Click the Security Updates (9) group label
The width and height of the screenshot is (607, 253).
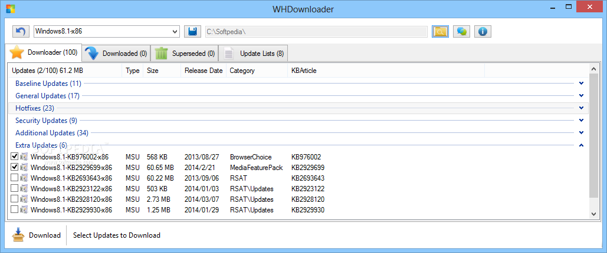[46, 120]
